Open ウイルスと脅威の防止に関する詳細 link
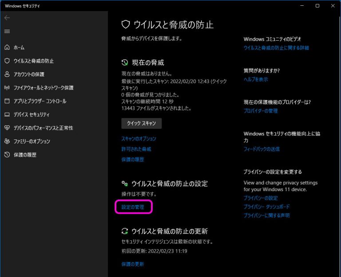Image resolution: width=341 pixels, height=277 pixels. point(276,48)
